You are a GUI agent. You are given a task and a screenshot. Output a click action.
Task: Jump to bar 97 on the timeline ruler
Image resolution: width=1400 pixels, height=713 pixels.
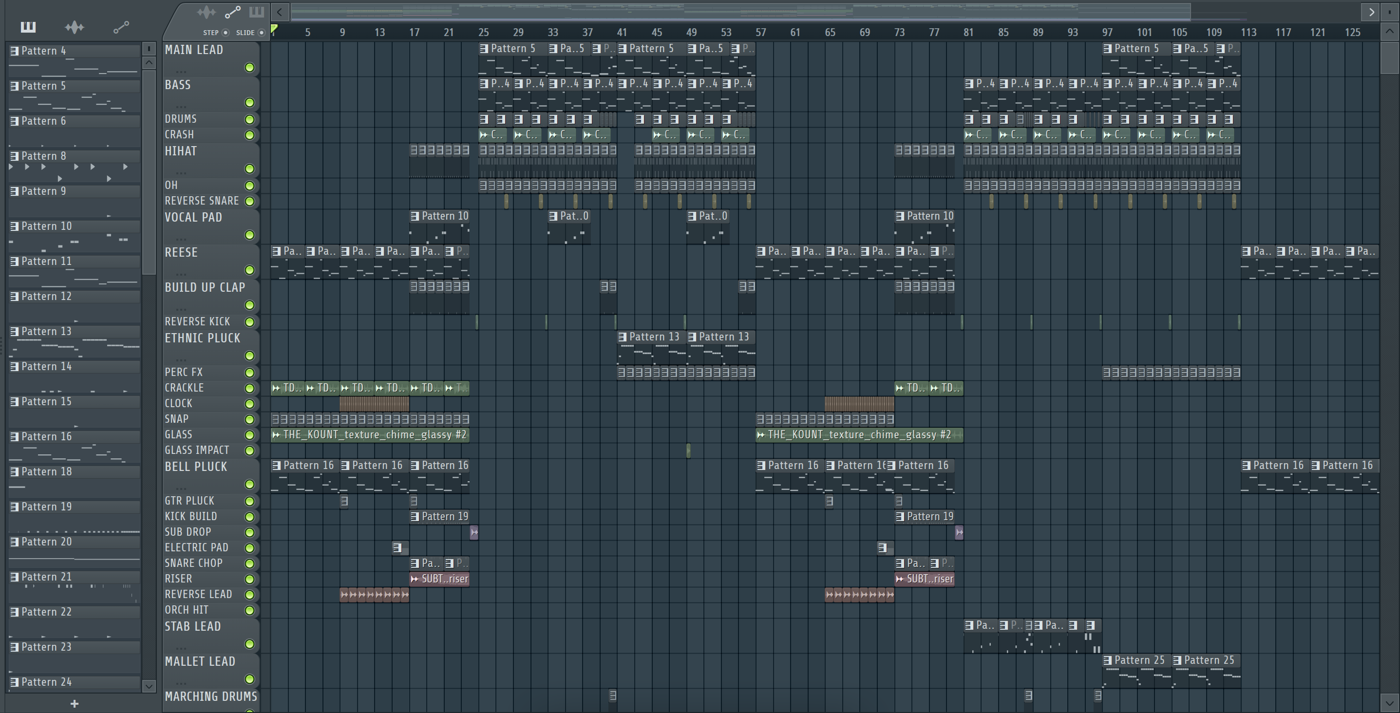[x=1108, y=33]
